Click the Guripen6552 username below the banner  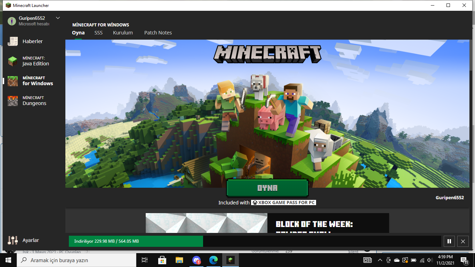450,197
